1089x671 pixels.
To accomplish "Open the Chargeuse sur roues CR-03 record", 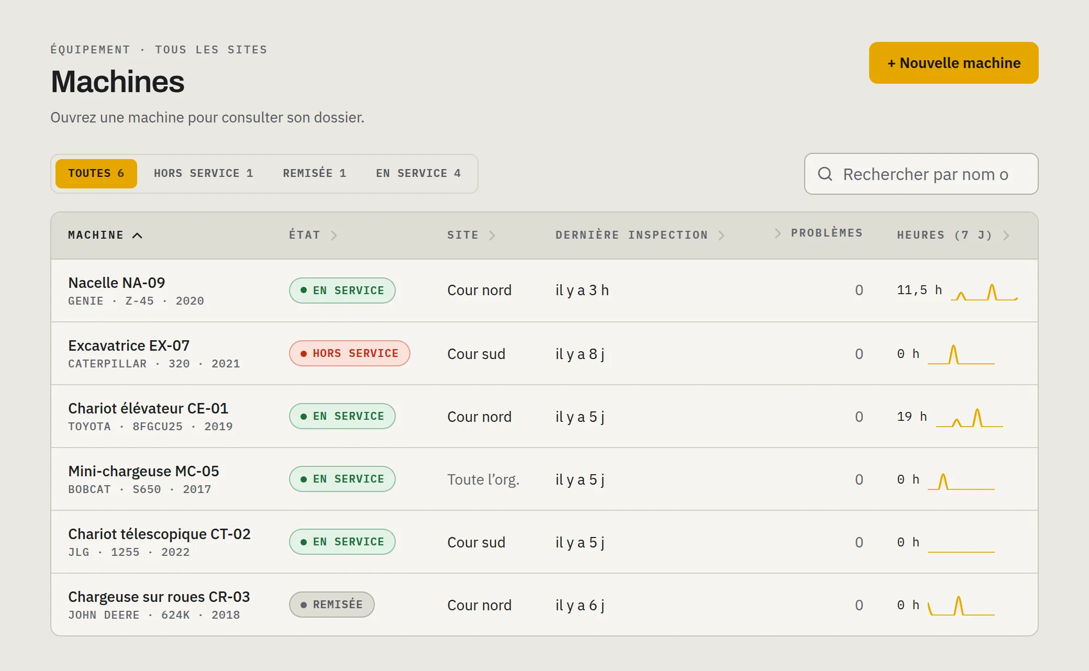I will [544, 605].
